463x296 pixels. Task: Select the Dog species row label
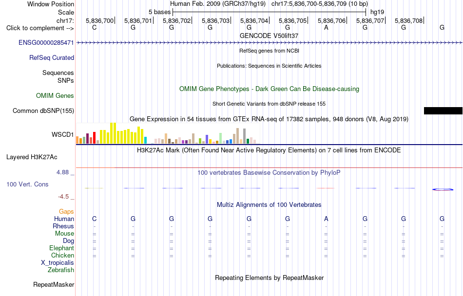pos(69,241)
